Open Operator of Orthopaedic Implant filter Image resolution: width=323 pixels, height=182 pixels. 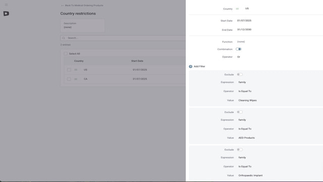coord(245,166)
